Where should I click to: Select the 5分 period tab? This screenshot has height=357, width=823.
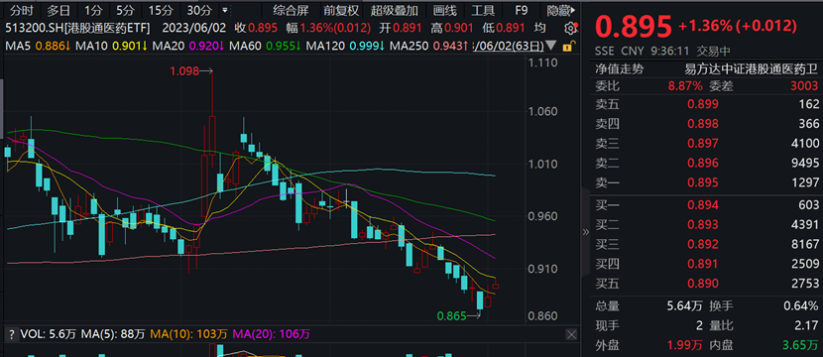[x=126, y=10]
